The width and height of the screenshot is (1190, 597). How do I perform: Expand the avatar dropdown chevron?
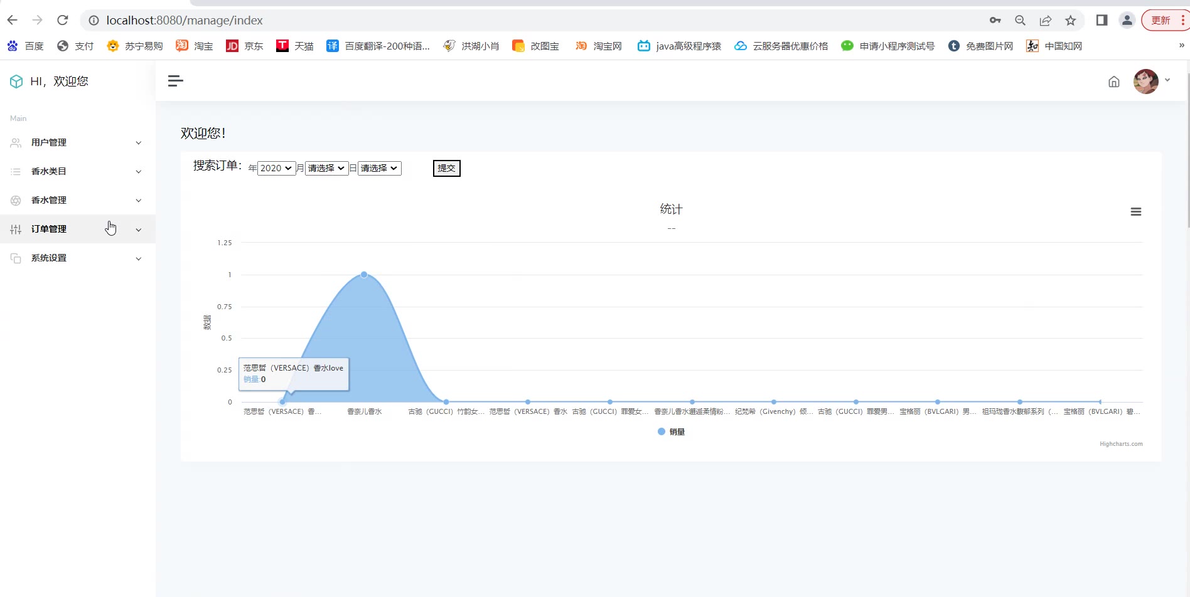point(1167,80)
